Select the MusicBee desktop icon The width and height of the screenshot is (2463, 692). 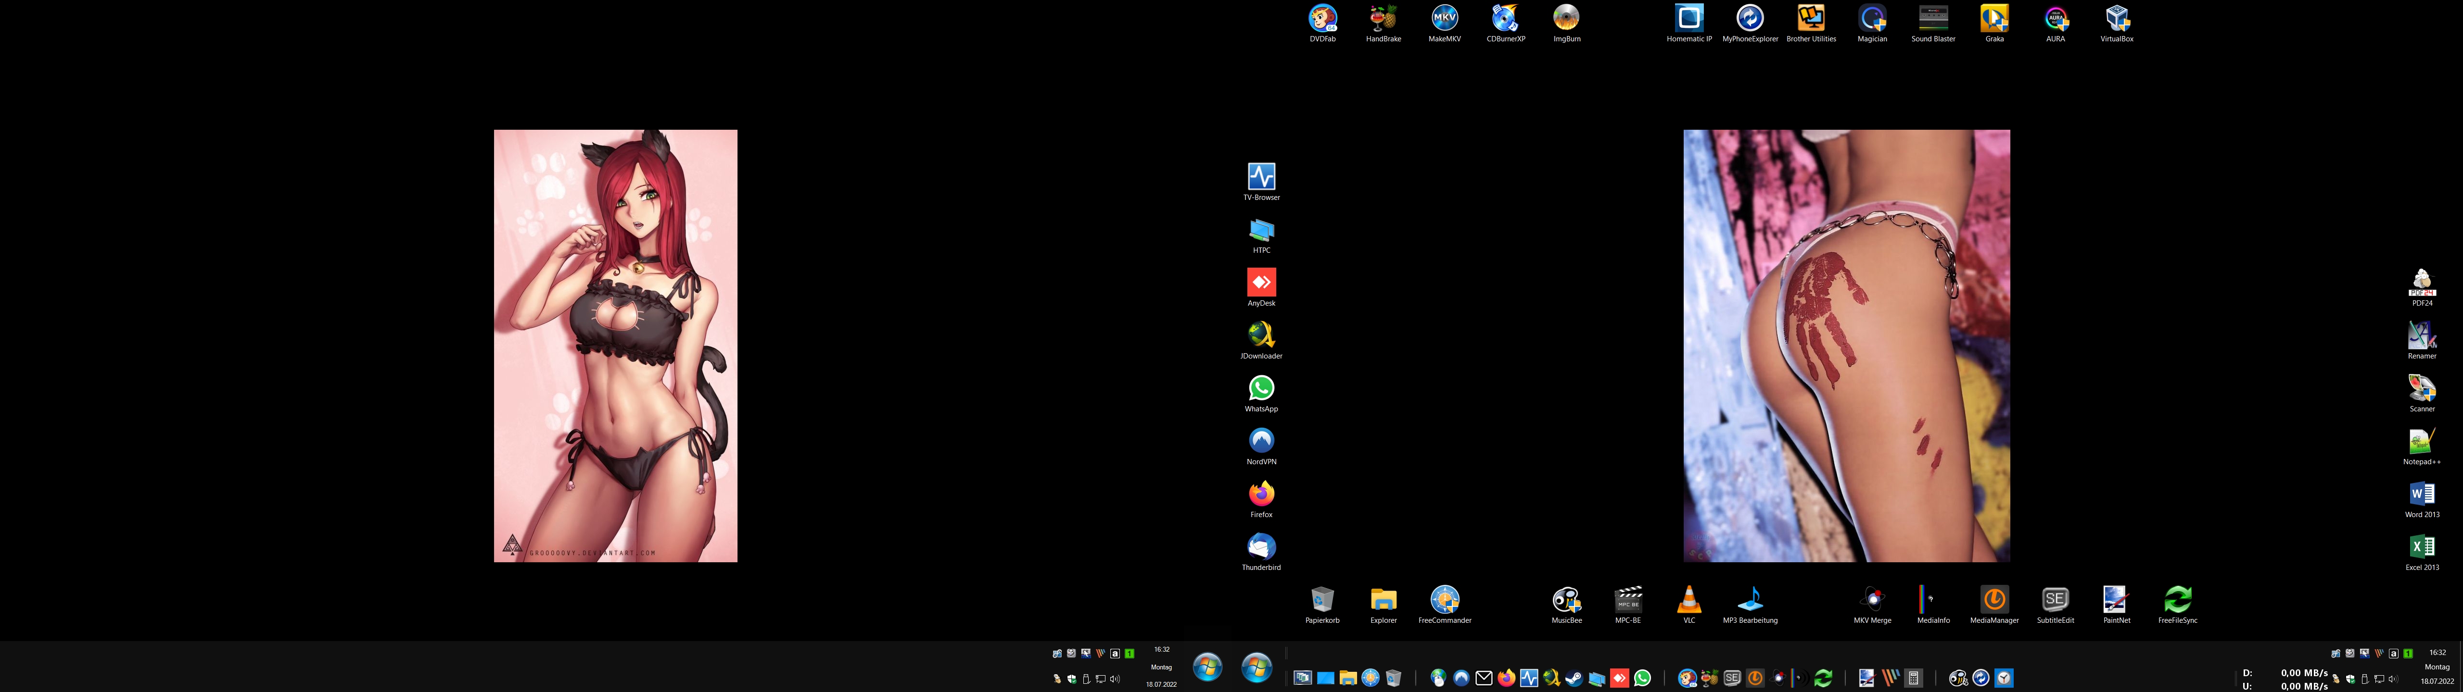[x=1566, y=605]
